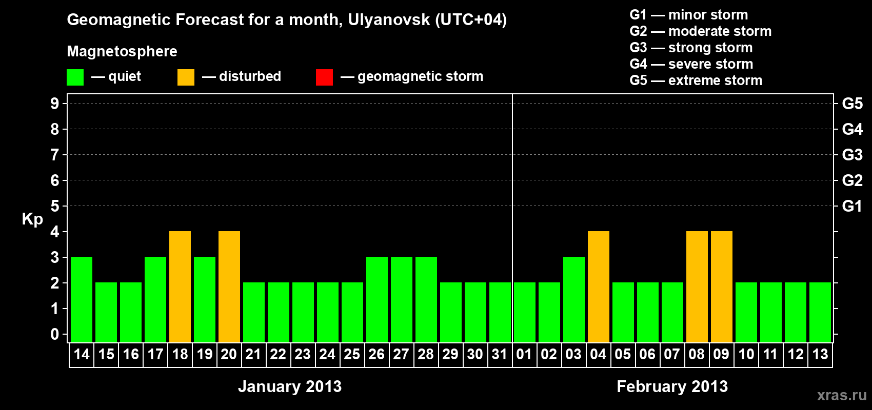Click the G5 label on right axis

tap(853, 104)
